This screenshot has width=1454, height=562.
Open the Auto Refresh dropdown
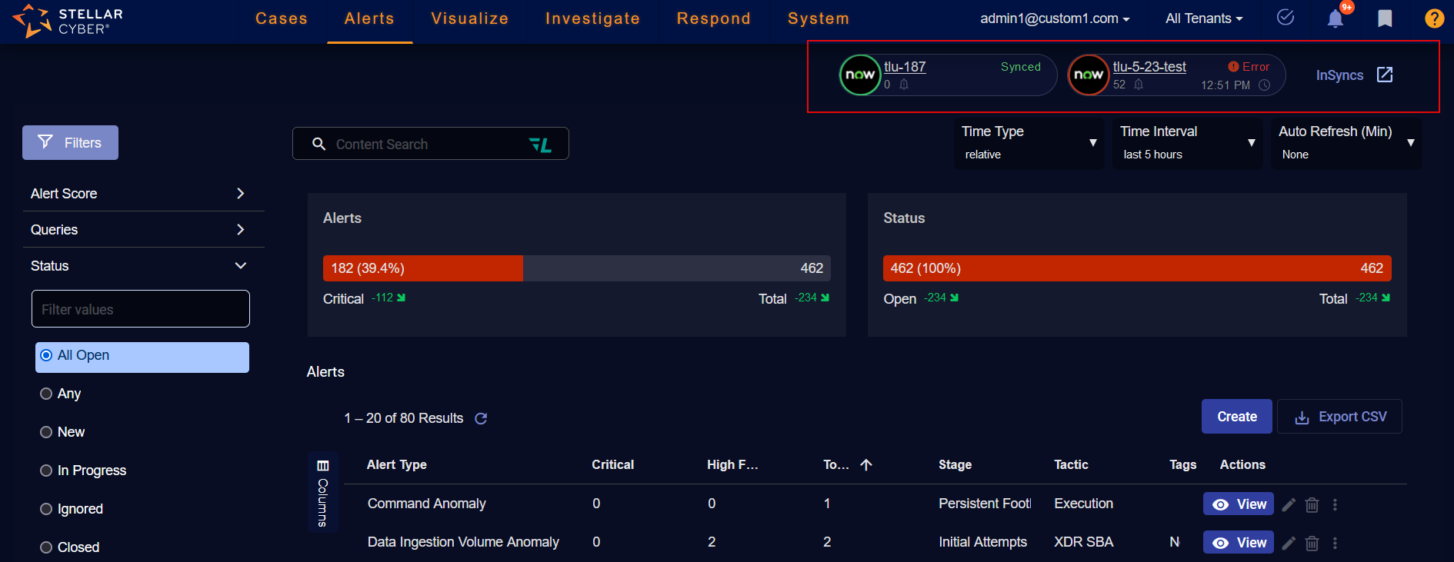click(1346, 143)
